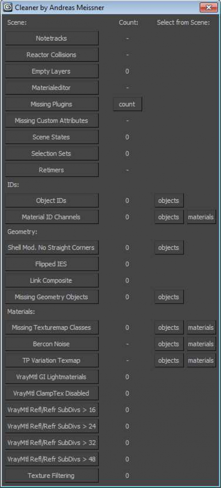Click count beside Missing Plugins
The width and height of the screenshot is (221, 488).
pos(127,104)
